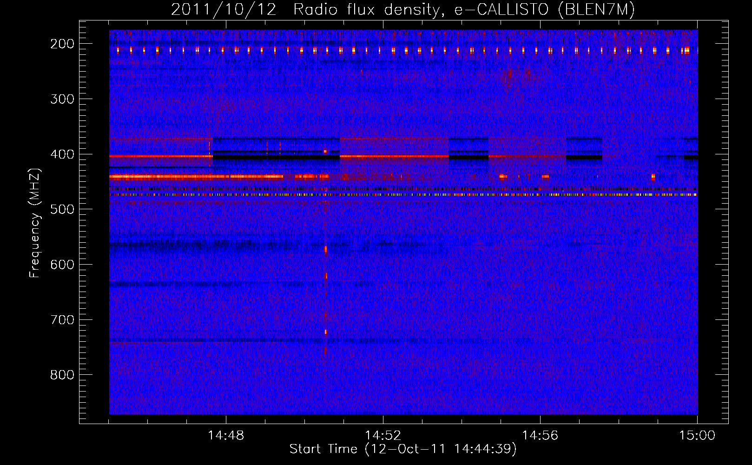
Task: Click the 14:52 time tick label
Action: click(383, 436)
